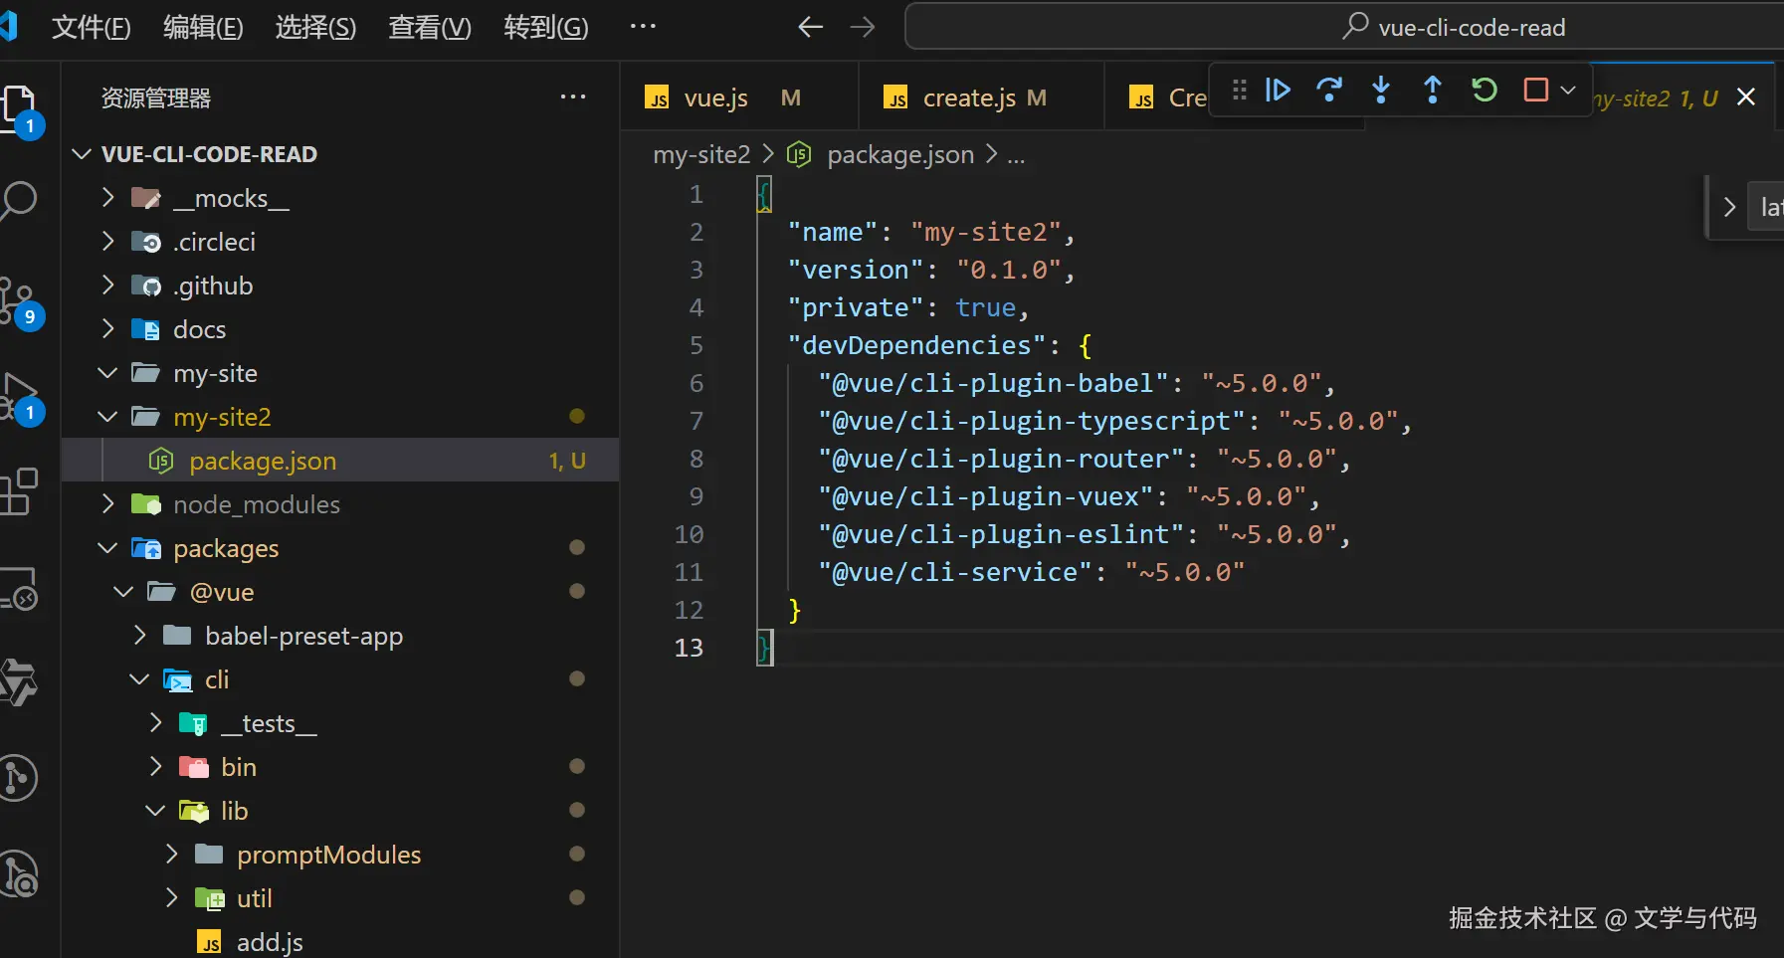1784x958 pixels.
Task: Expand the node_modules folder
Action: [256, 505]
